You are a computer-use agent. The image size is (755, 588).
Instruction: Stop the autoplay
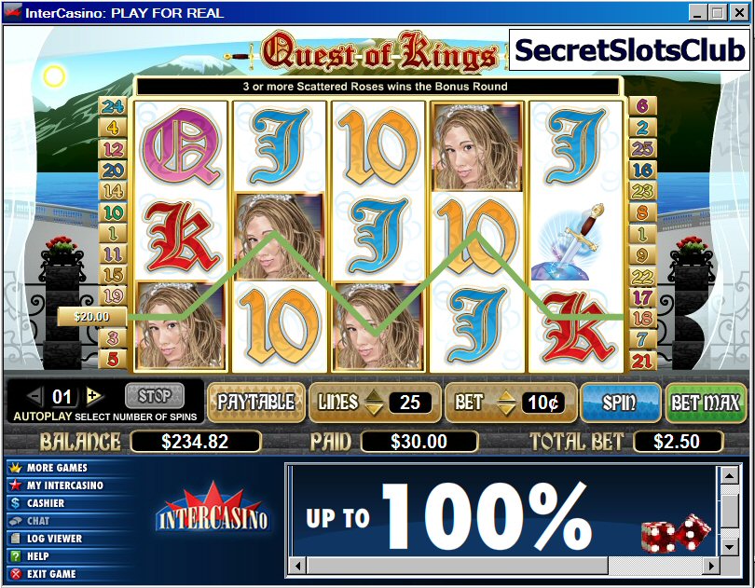(x=155, y=396)
